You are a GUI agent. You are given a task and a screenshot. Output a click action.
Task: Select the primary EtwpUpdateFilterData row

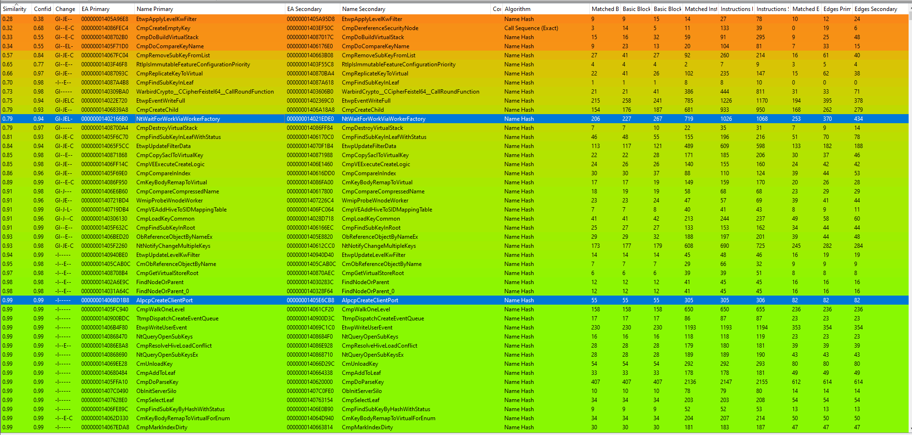pyautogui.click(x=163, y=146)
